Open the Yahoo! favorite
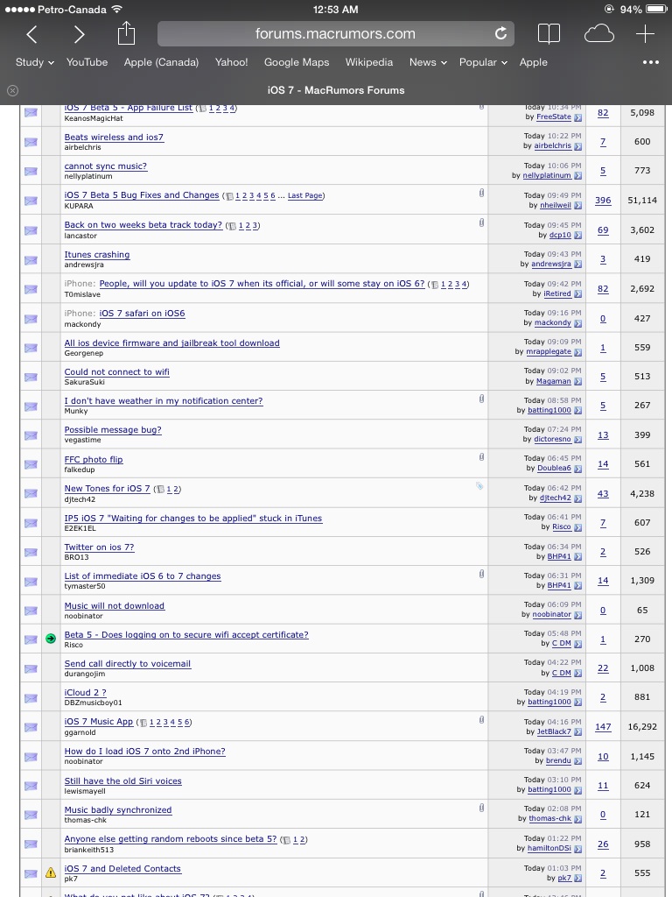 pyautogui.click(x=231, y=62)
